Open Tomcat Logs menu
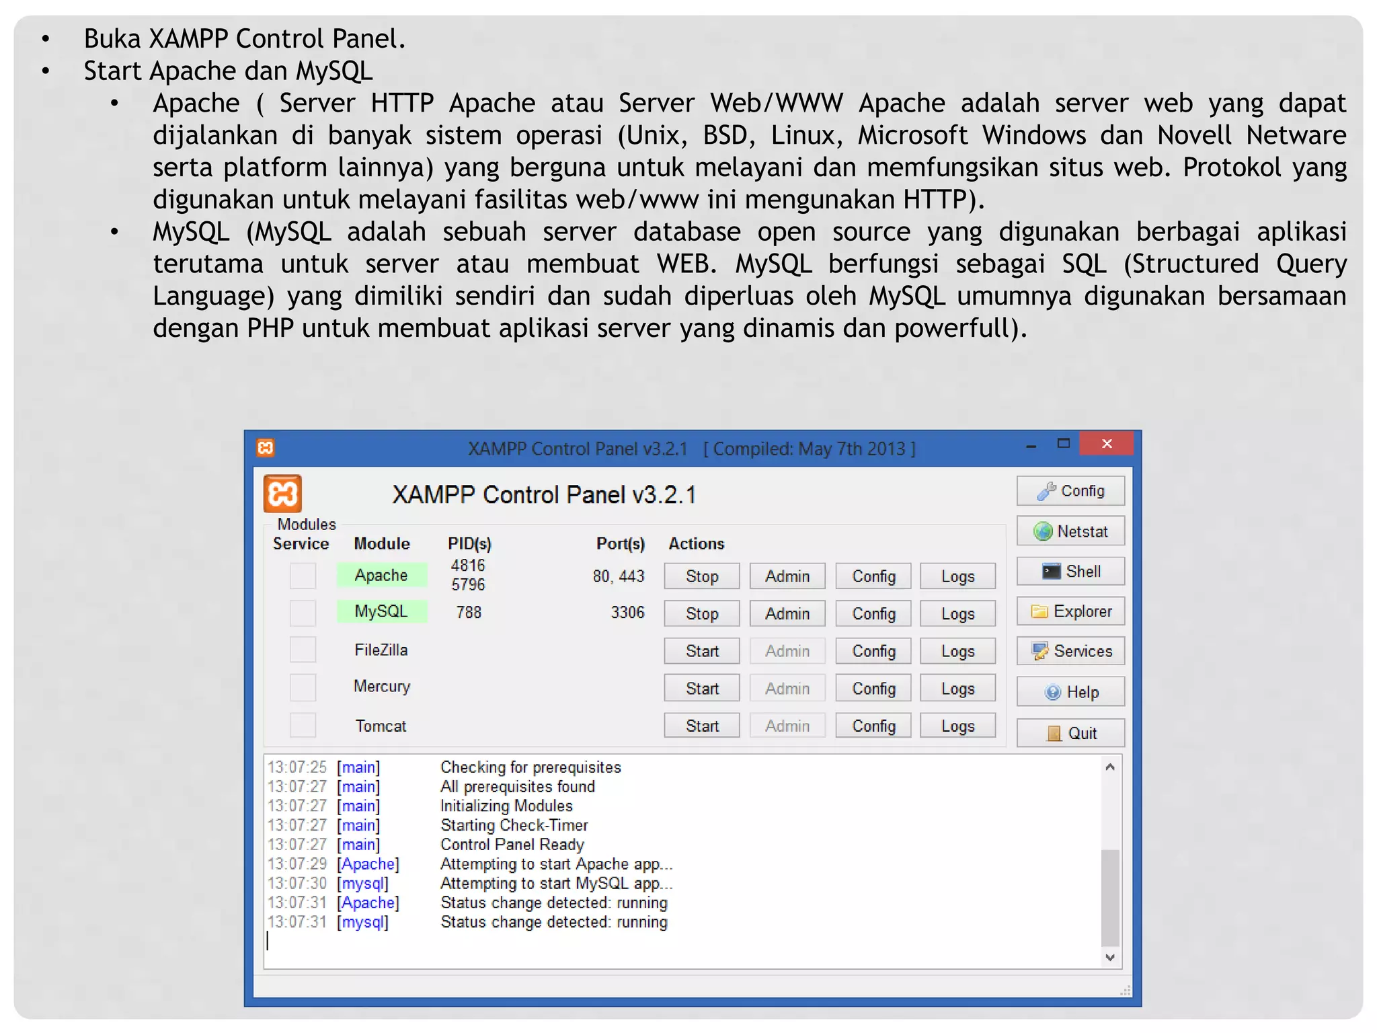The width and height of the screenshot is (1377, 1033). 957,726
